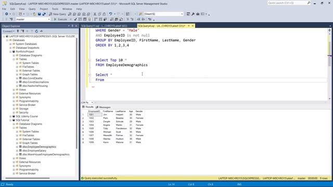Select the Results tab
Image resolution: width=333 pixels, height=187 pixels.
tap(88, 107)
